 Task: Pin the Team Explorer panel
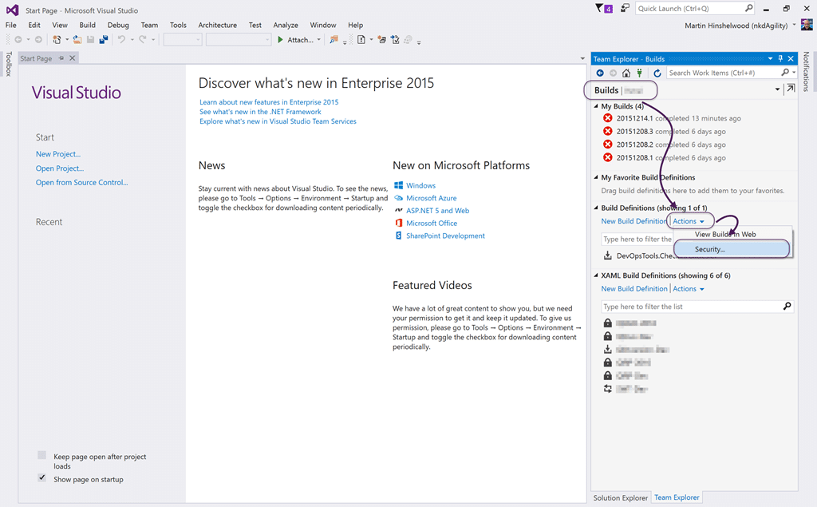780,58
